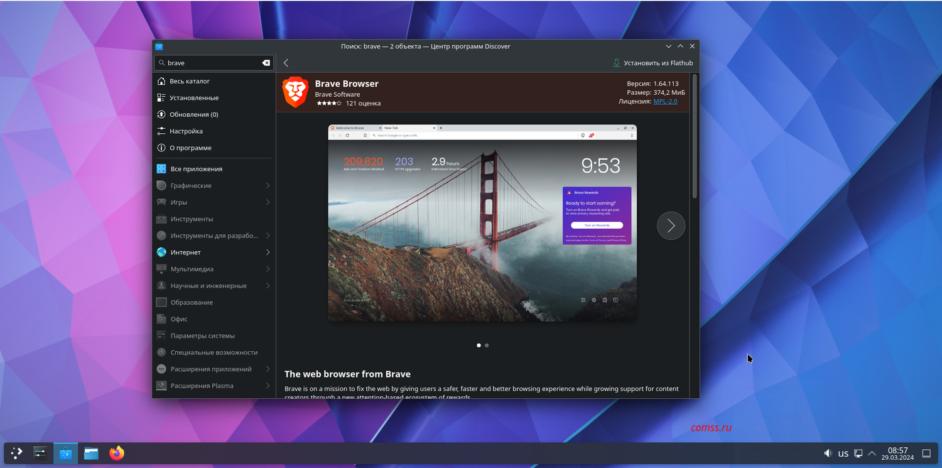
Task: Go to Обновления (0)
Action: pos(214,114)
